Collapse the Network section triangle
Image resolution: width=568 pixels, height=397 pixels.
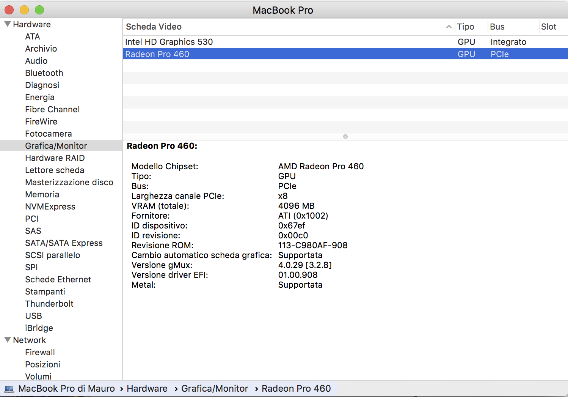coord(7,340)
